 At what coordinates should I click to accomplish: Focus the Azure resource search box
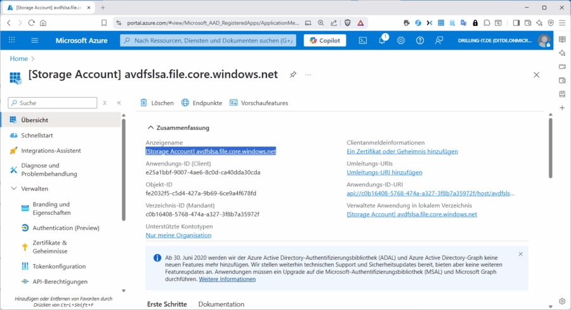[x=208, y=41]
